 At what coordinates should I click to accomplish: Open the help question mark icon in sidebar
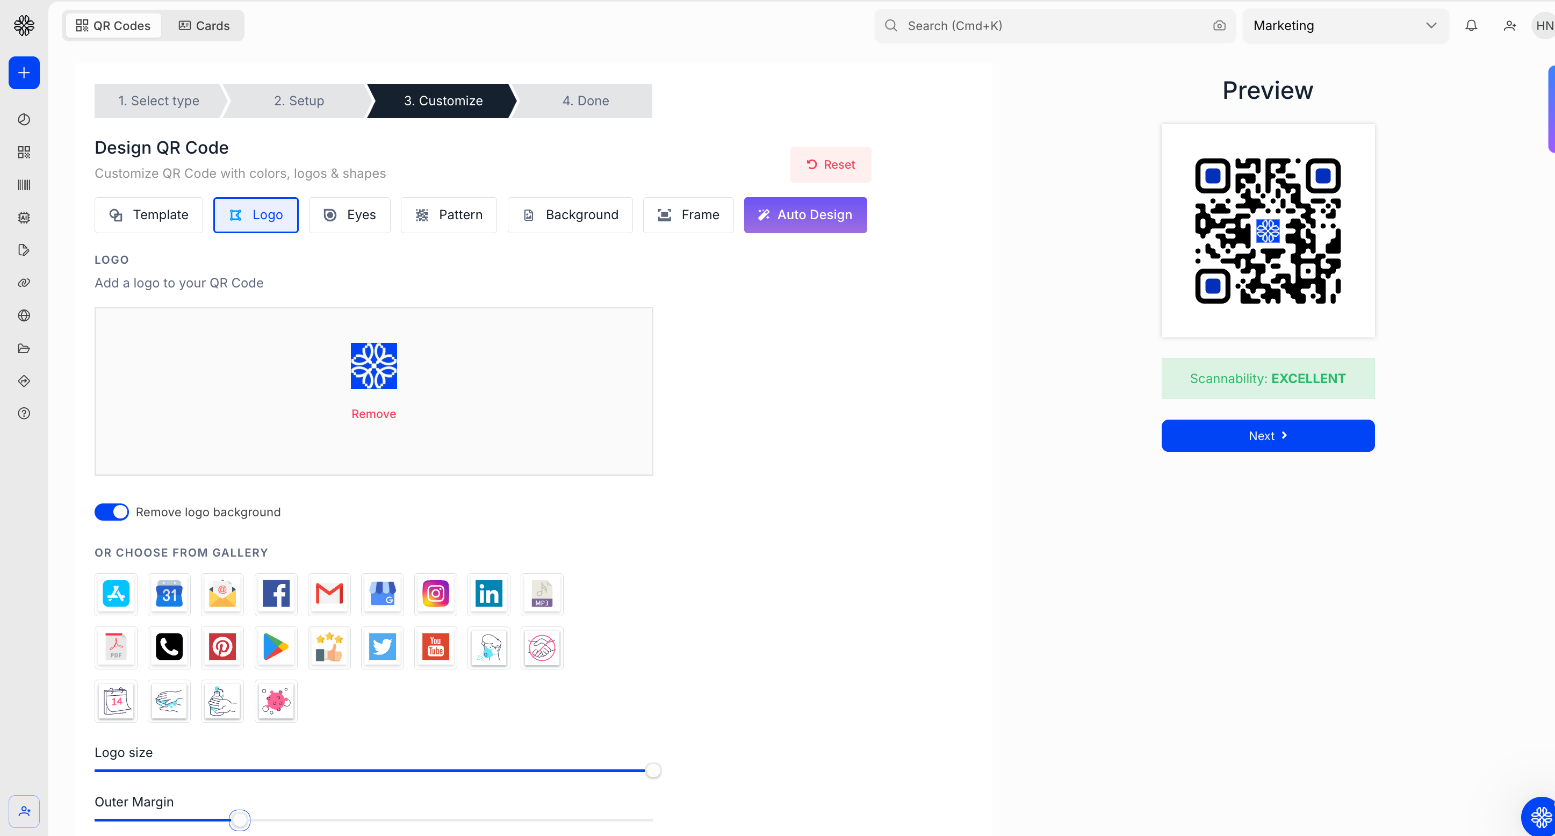[24, 414]
